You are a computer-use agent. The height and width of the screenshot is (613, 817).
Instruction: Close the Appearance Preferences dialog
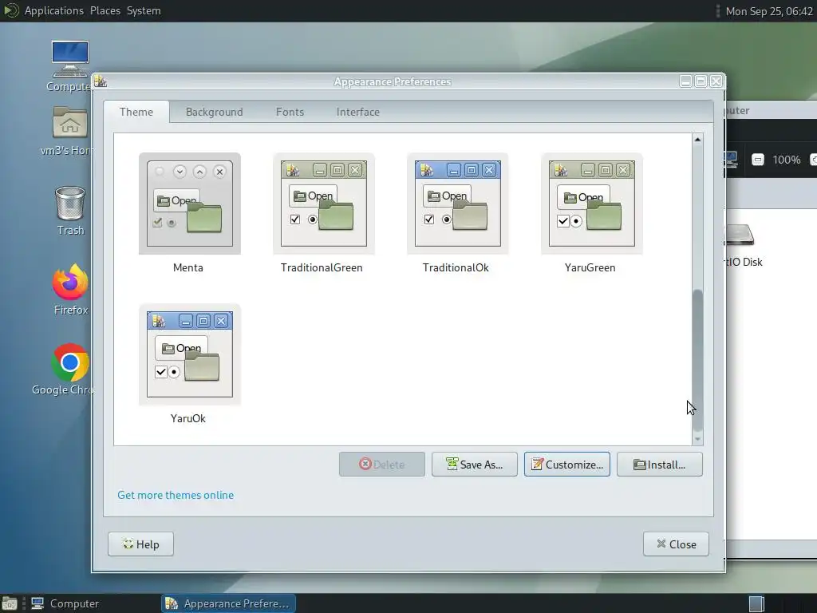(676, 544)
